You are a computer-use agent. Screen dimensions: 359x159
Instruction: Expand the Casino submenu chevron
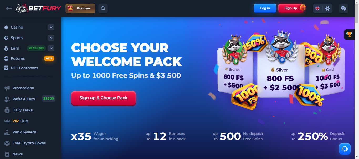(x=51, y=27)
